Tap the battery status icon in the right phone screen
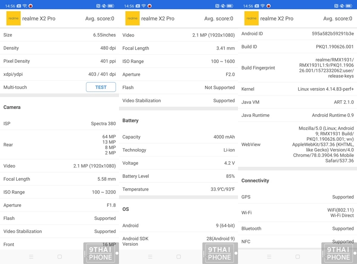357x264 pixels. (349, 6)
